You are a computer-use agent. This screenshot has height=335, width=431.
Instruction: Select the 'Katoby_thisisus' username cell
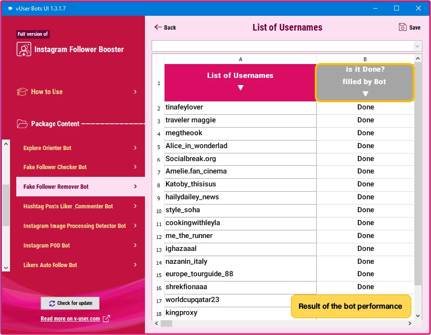tap(240, 184)
